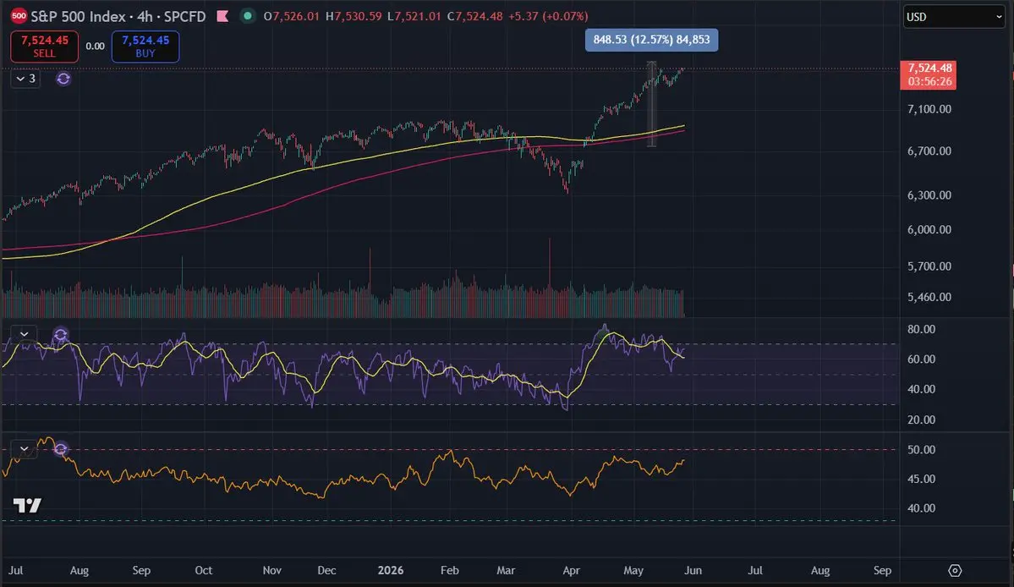Click the SELL 7,524.45 button
Viewport: 1014px width, 587px height.
pos(45,47)
